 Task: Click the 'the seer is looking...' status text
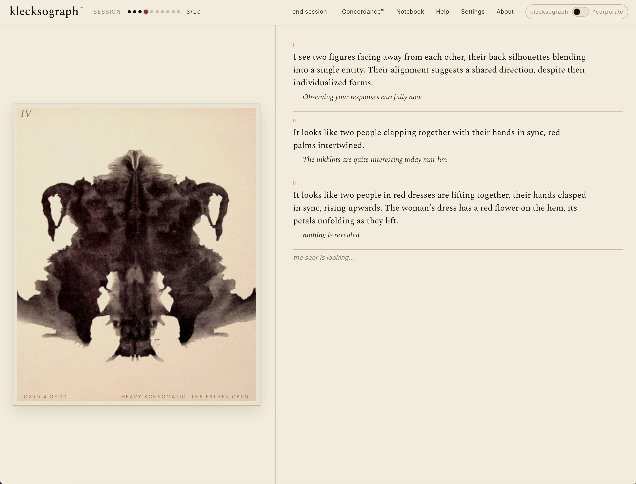pos(323,257)
